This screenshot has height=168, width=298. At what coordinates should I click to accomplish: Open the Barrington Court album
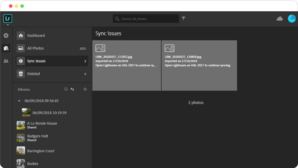point(41,151)
